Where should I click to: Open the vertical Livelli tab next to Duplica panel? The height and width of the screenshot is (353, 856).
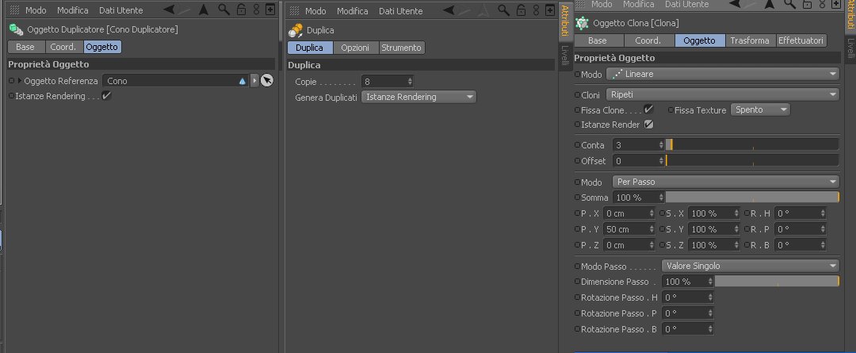coord(565,57)
